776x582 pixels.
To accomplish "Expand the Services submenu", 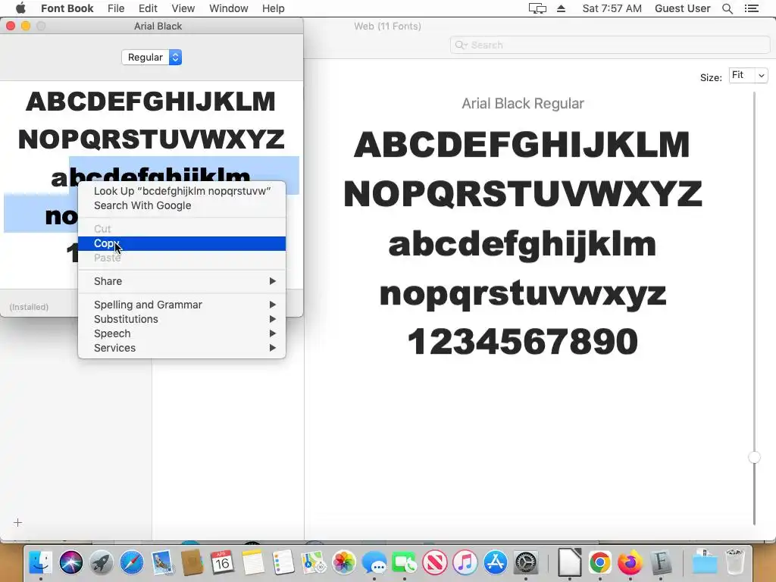I will pos(182,348).
